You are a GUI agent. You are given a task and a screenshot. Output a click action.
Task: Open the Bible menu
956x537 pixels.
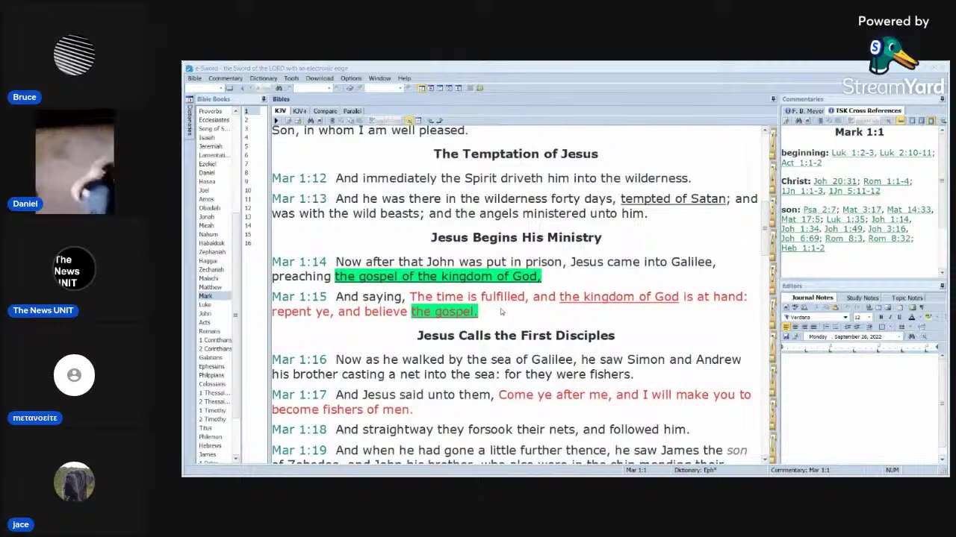click(x=194, y=78)
